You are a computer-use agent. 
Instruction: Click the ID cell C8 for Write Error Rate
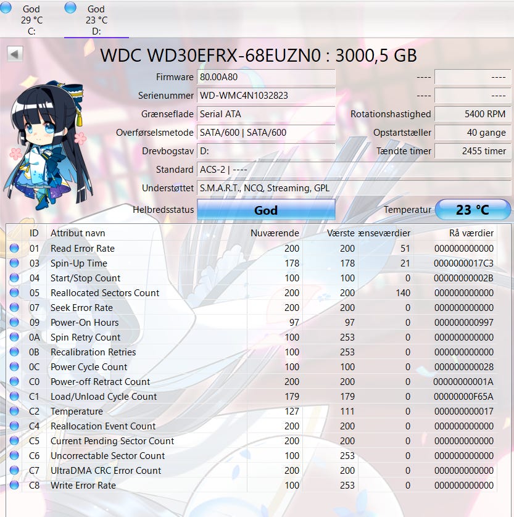tap(35, 486)
